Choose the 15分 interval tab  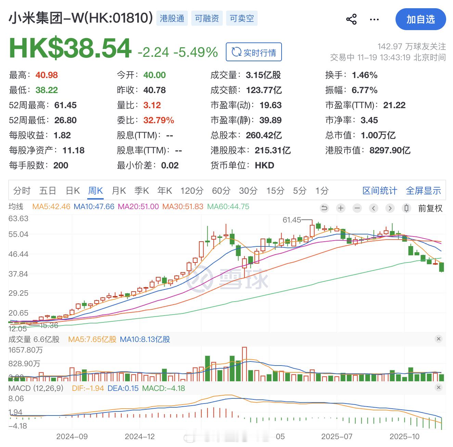point(275,191)
